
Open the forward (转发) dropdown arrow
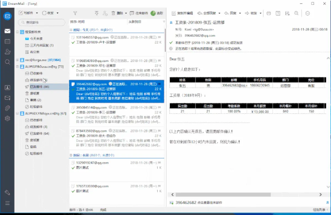pos(261,13)
